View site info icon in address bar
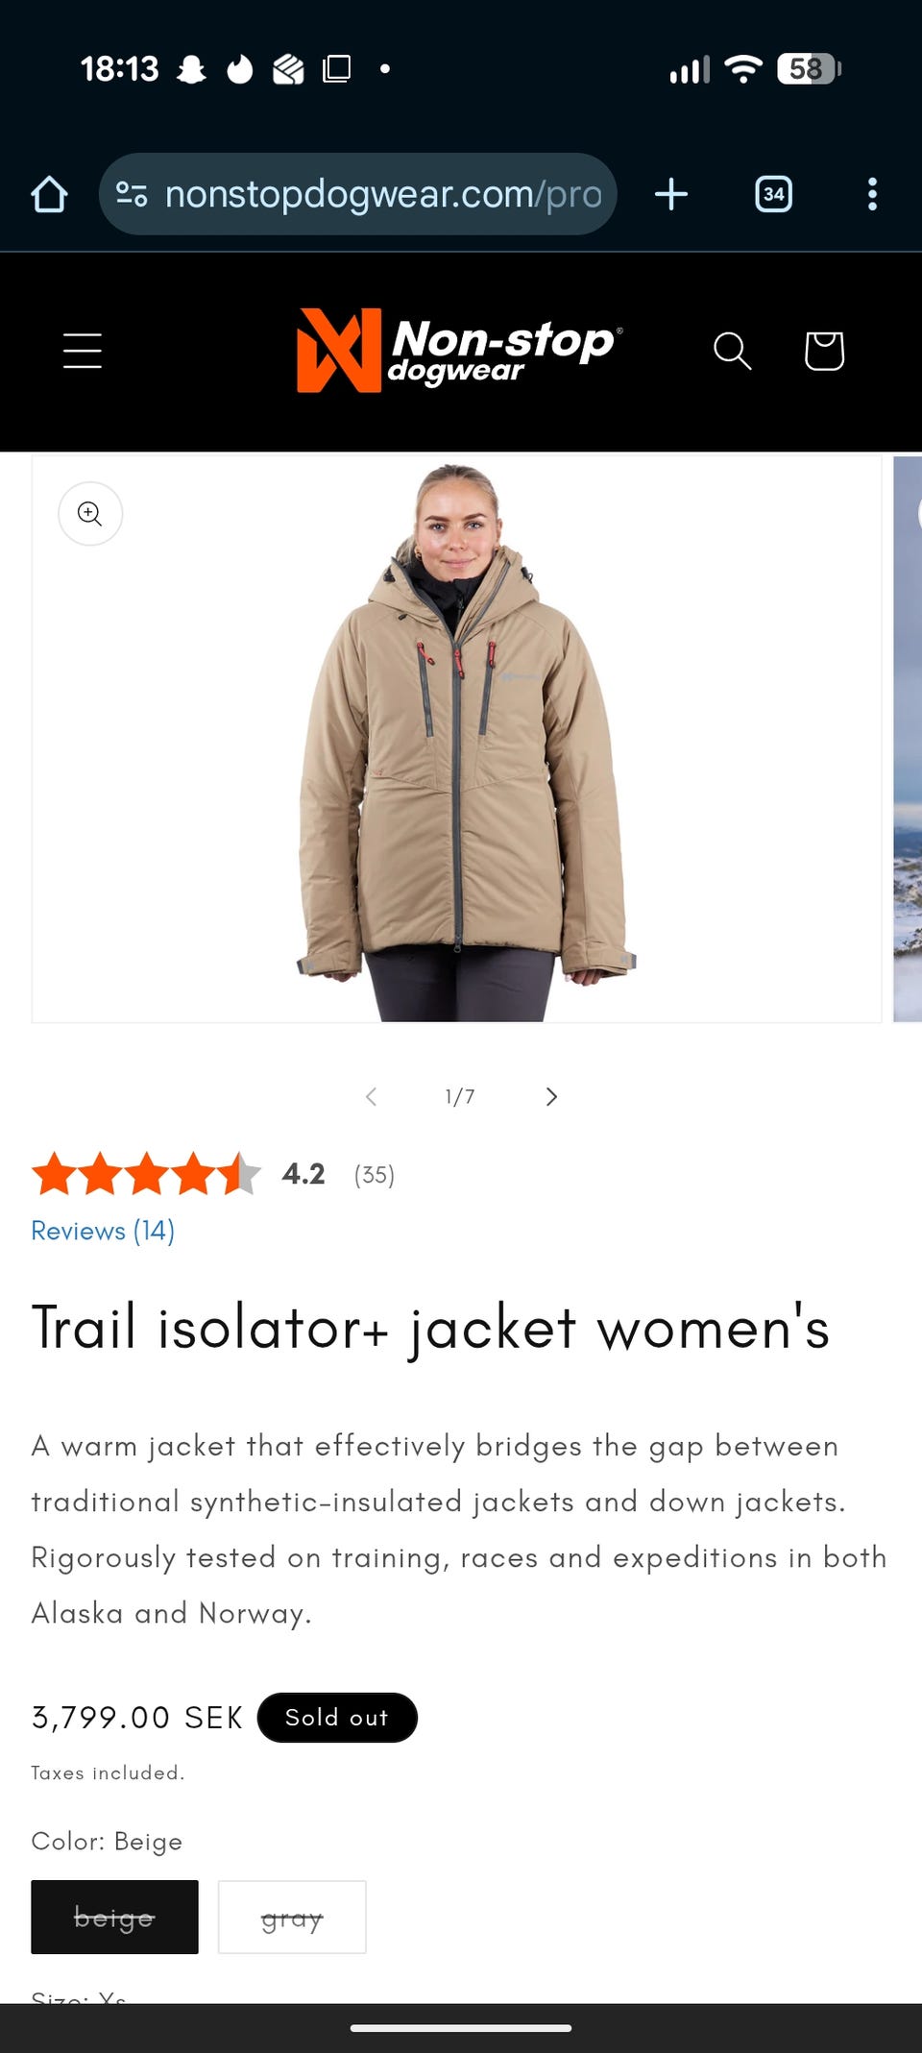Viewport: 922px width, 2053px height. [x=132, y=194]
